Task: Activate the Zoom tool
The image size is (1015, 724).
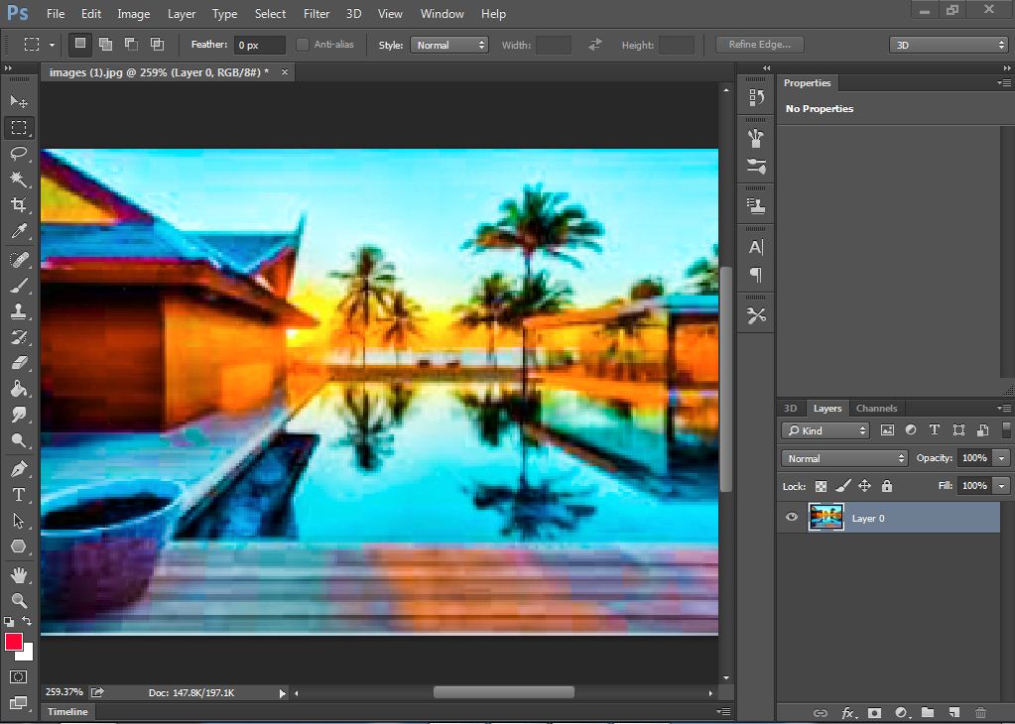Action: coord(18,600)
